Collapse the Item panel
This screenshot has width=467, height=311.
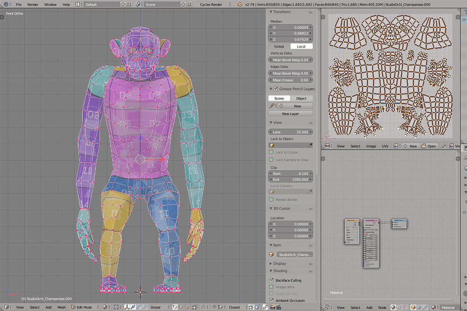click(x=271, y=245)
